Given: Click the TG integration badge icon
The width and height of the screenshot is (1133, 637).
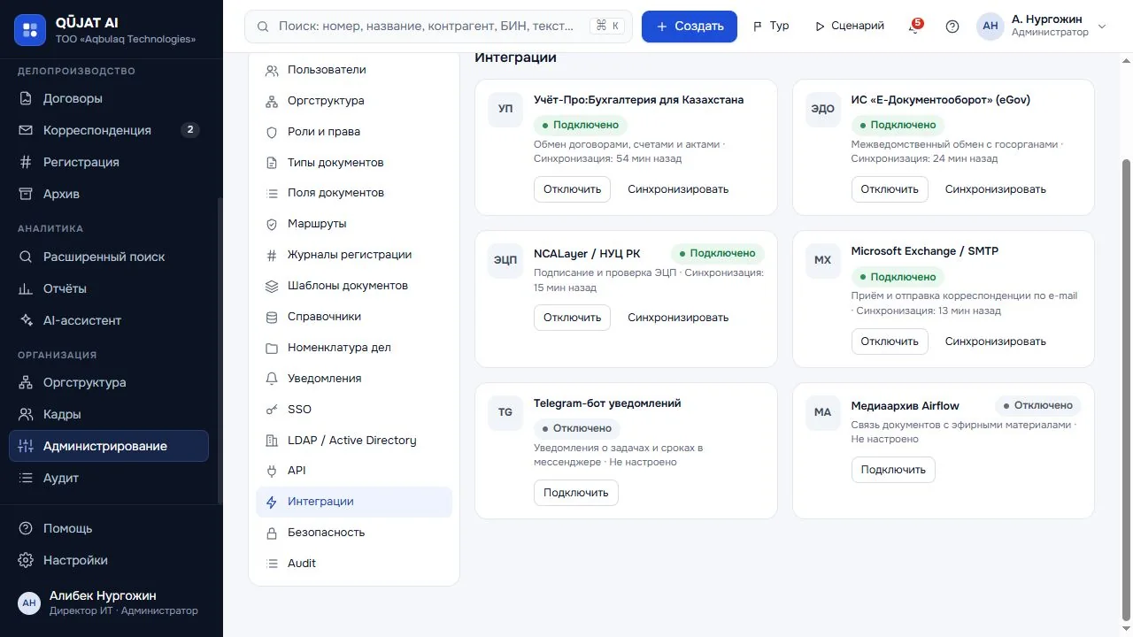Looking at the screenshot, I should (505, 413).
